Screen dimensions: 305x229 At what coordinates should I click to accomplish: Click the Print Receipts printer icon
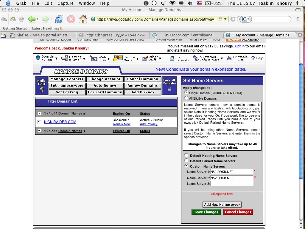click(172, 58)
